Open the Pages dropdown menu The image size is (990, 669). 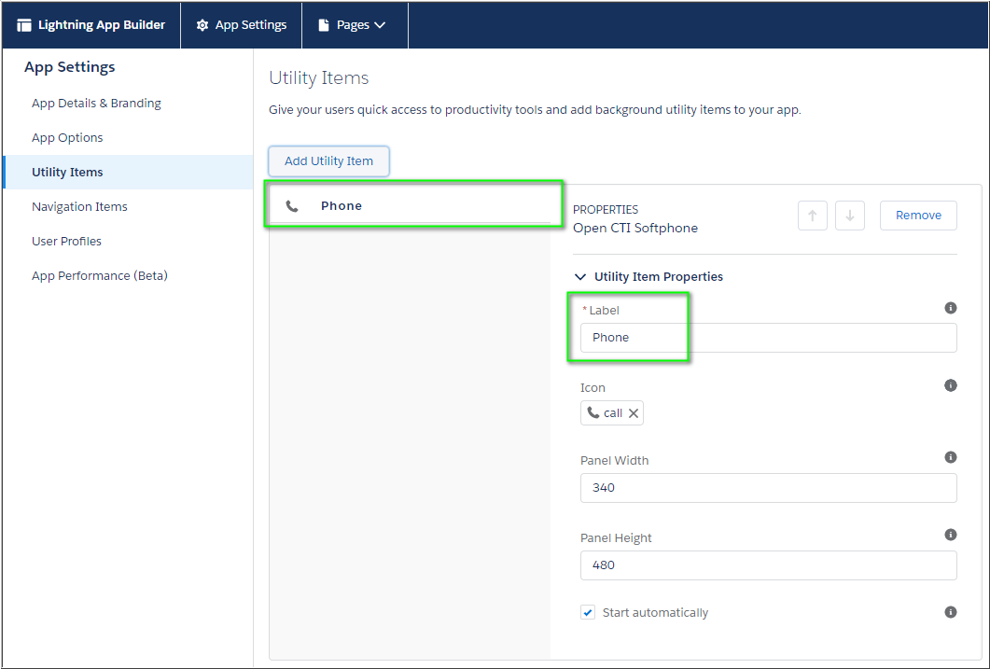tap(355, 25)
